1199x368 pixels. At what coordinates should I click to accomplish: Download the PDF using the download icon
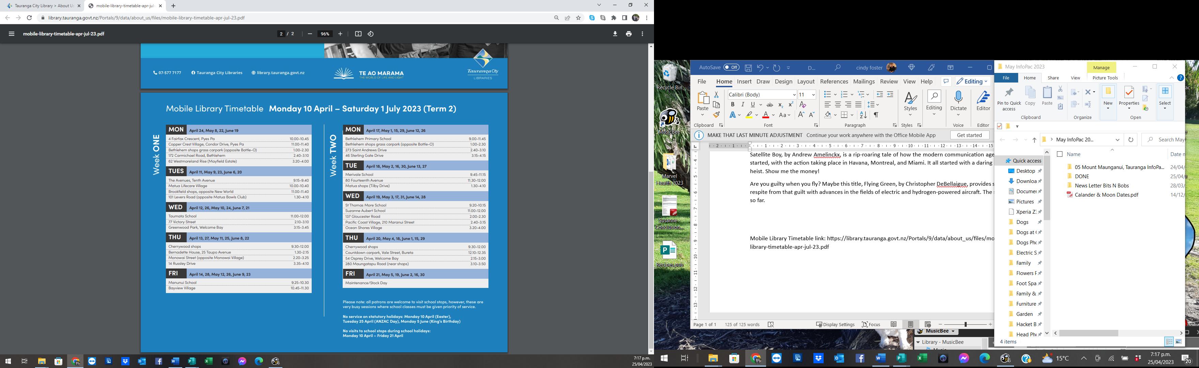click(x=615, y=34)
